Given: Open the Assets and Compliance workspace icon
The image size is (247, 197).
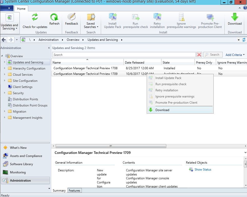Looking at the screenshot, I should [5, 156].
